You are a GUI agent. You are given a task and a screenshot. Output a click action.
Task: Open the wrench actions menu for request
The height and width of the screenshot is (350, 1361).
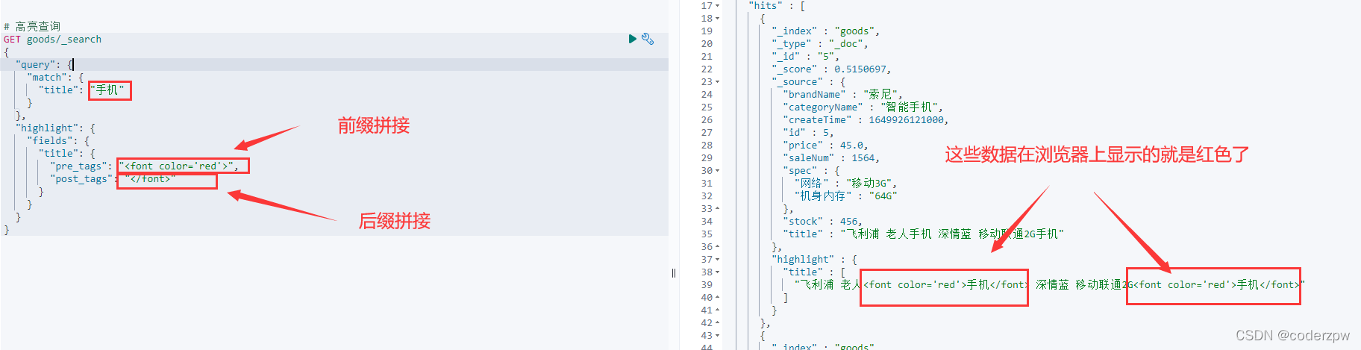point(648,39)
